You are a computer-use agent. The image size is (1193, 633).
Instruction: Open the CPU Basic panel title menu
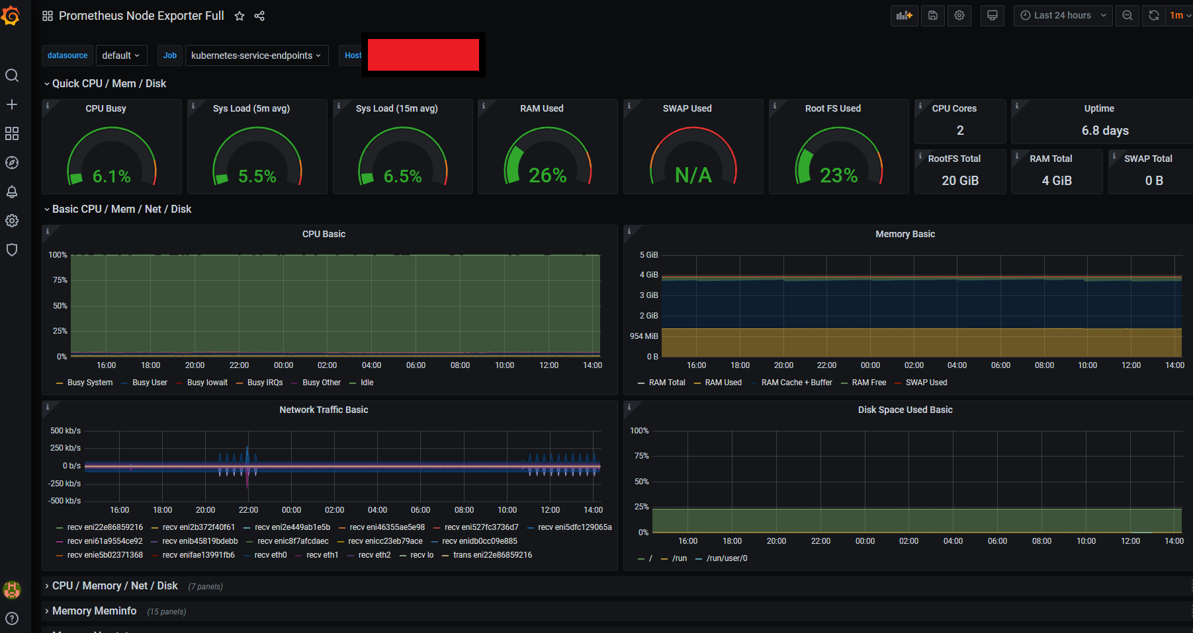click(x=324, y=234)
